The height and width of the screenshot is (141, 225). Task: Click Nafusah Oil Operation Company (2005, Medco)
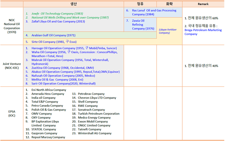coord(63,76)
